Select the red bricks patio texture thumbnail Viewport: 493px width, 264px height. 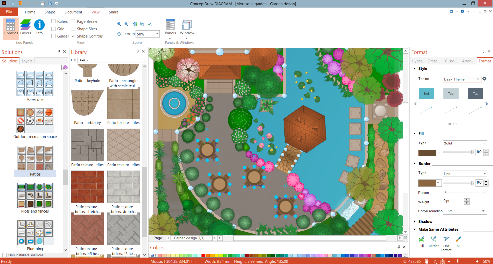88,187
